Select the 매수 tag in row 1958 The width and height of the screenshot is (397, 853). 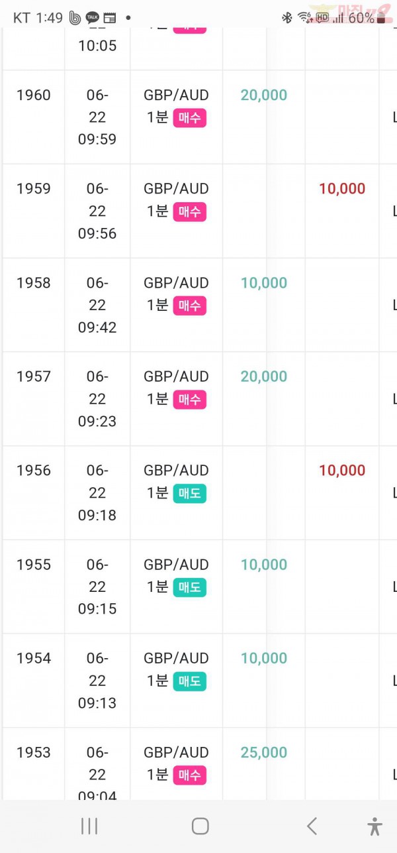coord(189,306)
